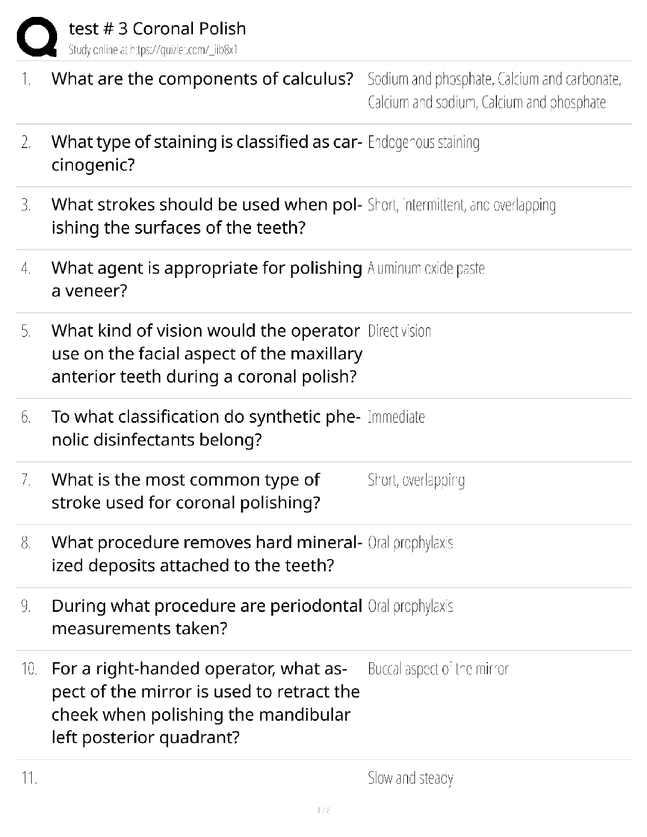Click the page number indicator 1/8

coord(323,810)
